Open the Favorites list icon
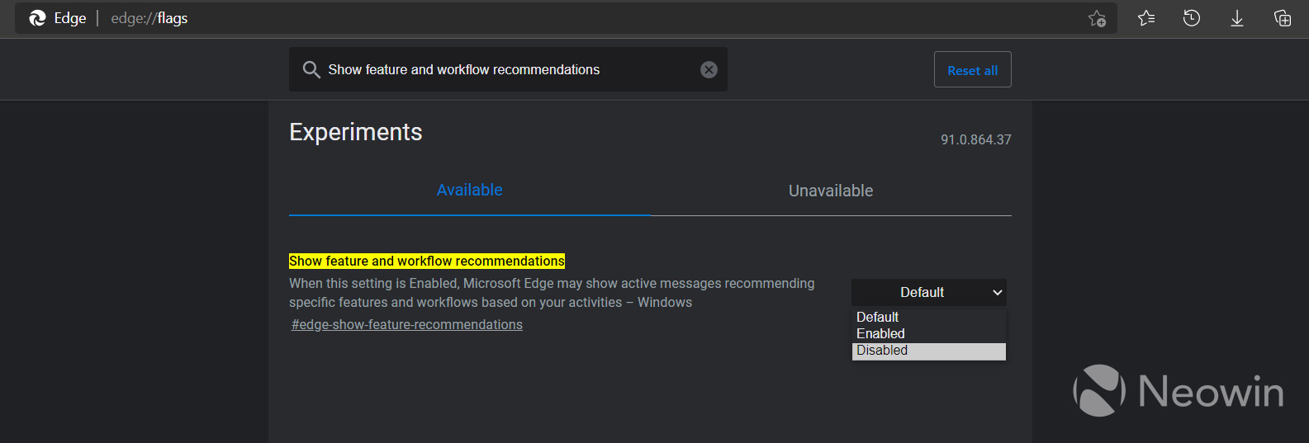This screenshot has width=1309, height=443. [1146, 18]
